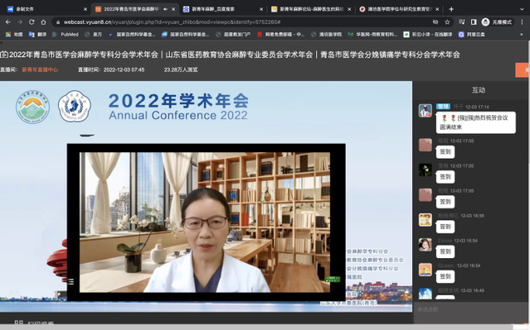Open the tab search chevron dropdown
The image size is (530, 330).
click(x=522, y=9)
